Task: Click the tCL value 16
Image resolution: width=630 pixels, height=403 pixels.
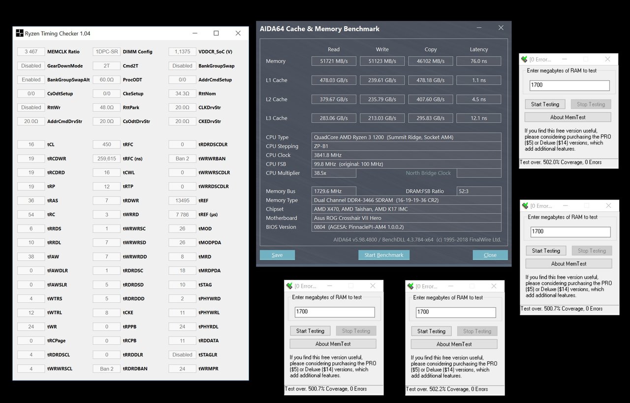Action: [x=31, y=145]
